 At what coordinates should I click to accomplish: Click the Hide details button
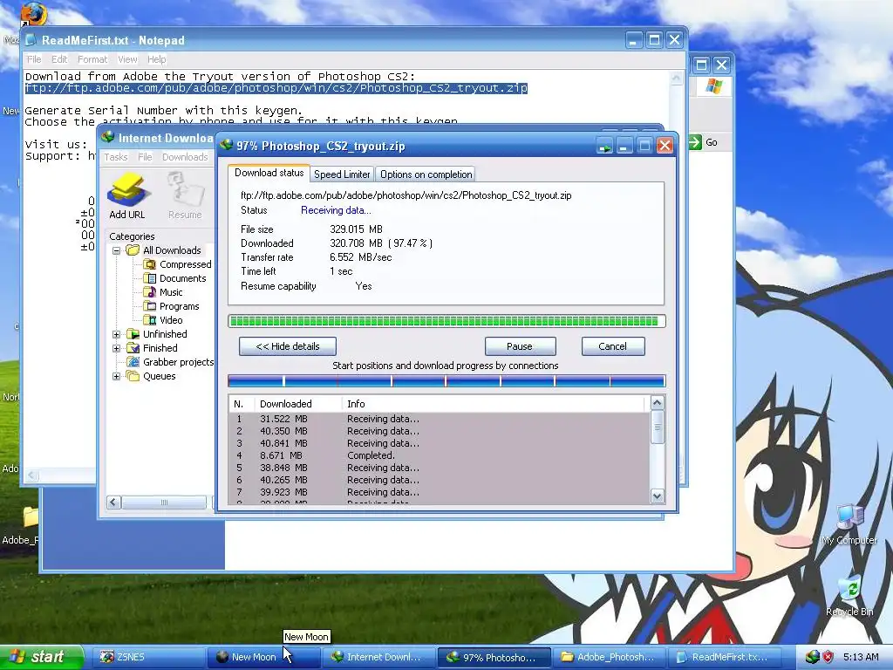coord(288,346)
